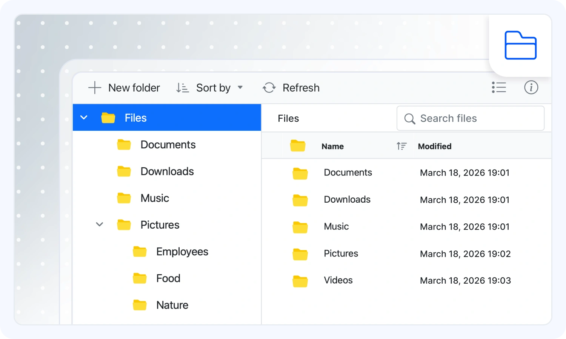Click Pictures folder icon in tree
Viewport: 566px width, 339px height.
click(x=124, y=224)
